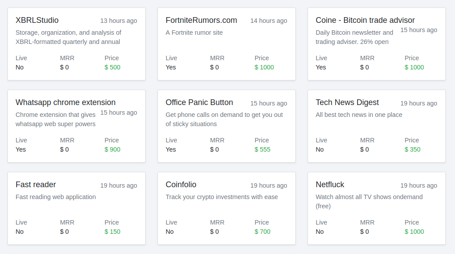The image size is (455, 254).
Task: Click the $ 700 price on Coinfolio
Action: [x=262, y=232]
